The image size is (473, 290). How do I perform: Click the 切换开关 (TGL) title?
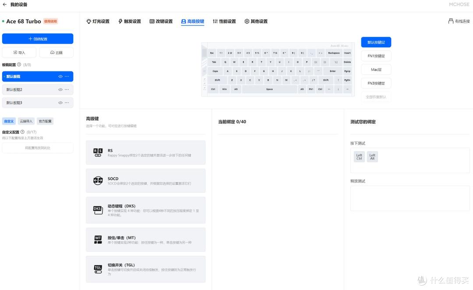coord(121,265)
